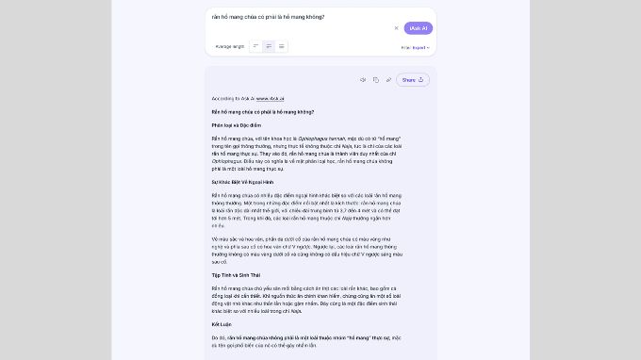Select the average answer length icon
Screen dimensions: 641x360
click(269, 46)
